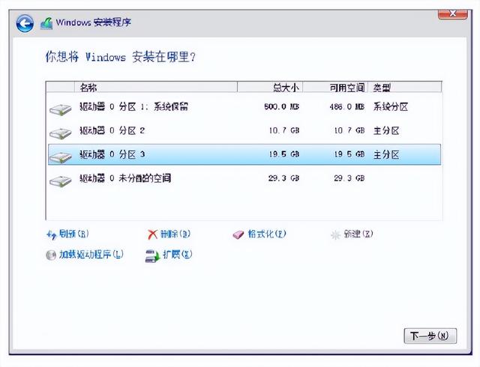Open 加载驱动程序(L) link

tap(91, 254)
